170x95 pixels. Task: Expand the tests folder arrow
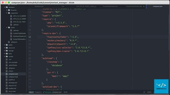(5, 54)
